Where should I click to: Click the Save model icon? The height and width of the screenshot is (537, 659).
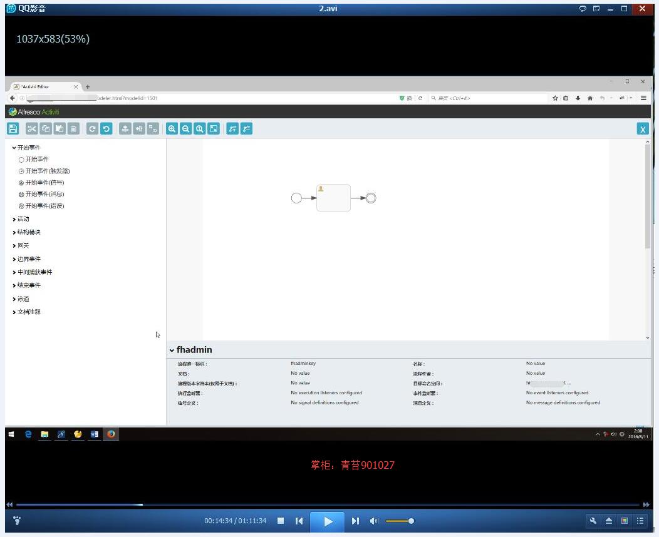tap(13, 128)
